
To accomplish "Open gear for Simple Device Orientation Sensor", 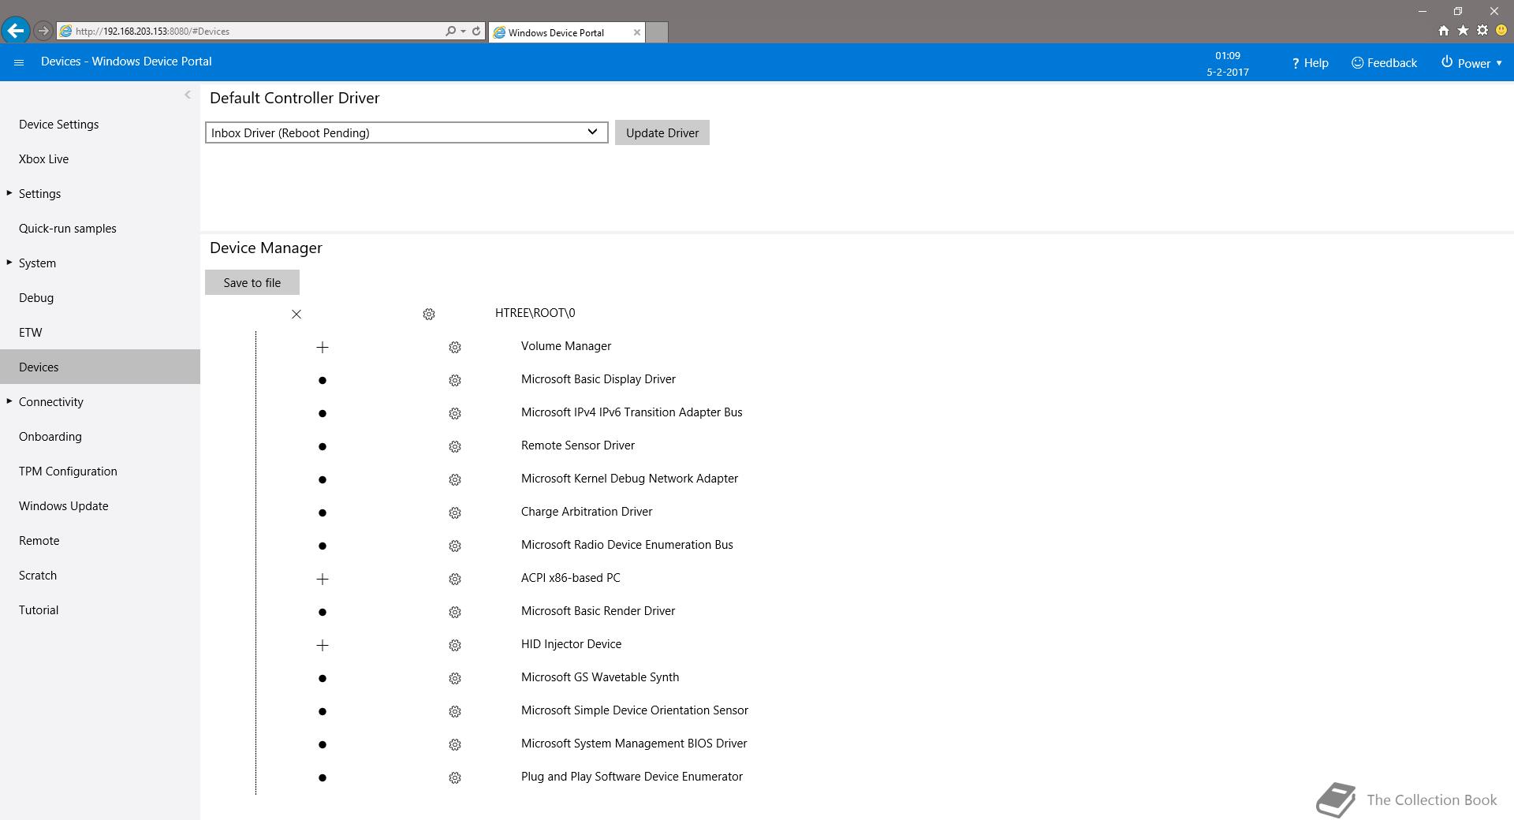I will [x=455, y=711].
